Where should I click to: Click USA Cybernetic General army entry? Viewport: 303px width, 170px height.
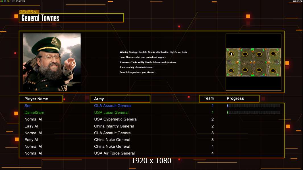coord(116,119)
